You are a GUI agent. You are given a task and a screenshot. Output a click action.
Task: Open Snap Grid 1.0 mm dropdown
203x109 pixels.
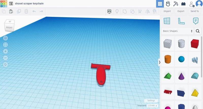[153, 105]
